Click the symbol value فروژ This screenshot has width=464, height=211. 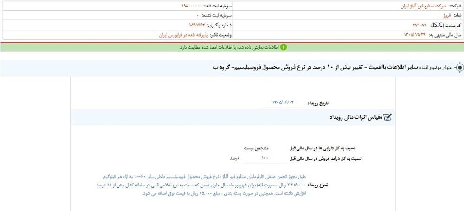447,15
